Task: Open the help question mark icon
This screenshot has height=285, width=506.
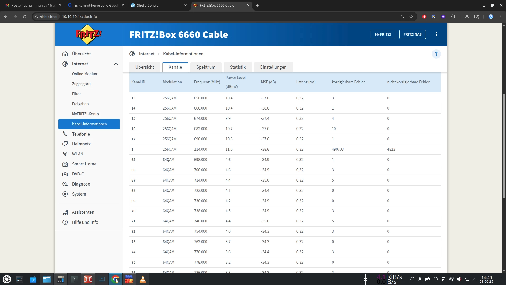Action: [436, 54]
